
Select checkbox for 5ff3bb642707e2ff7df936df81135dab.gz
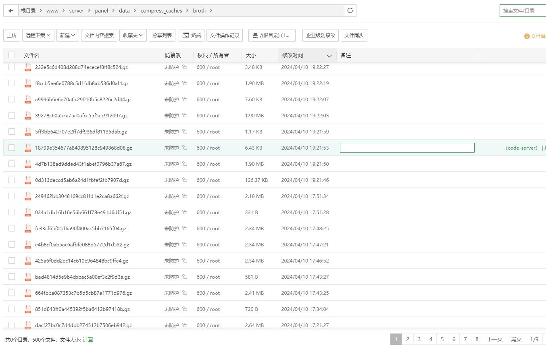tap(12, 131)
